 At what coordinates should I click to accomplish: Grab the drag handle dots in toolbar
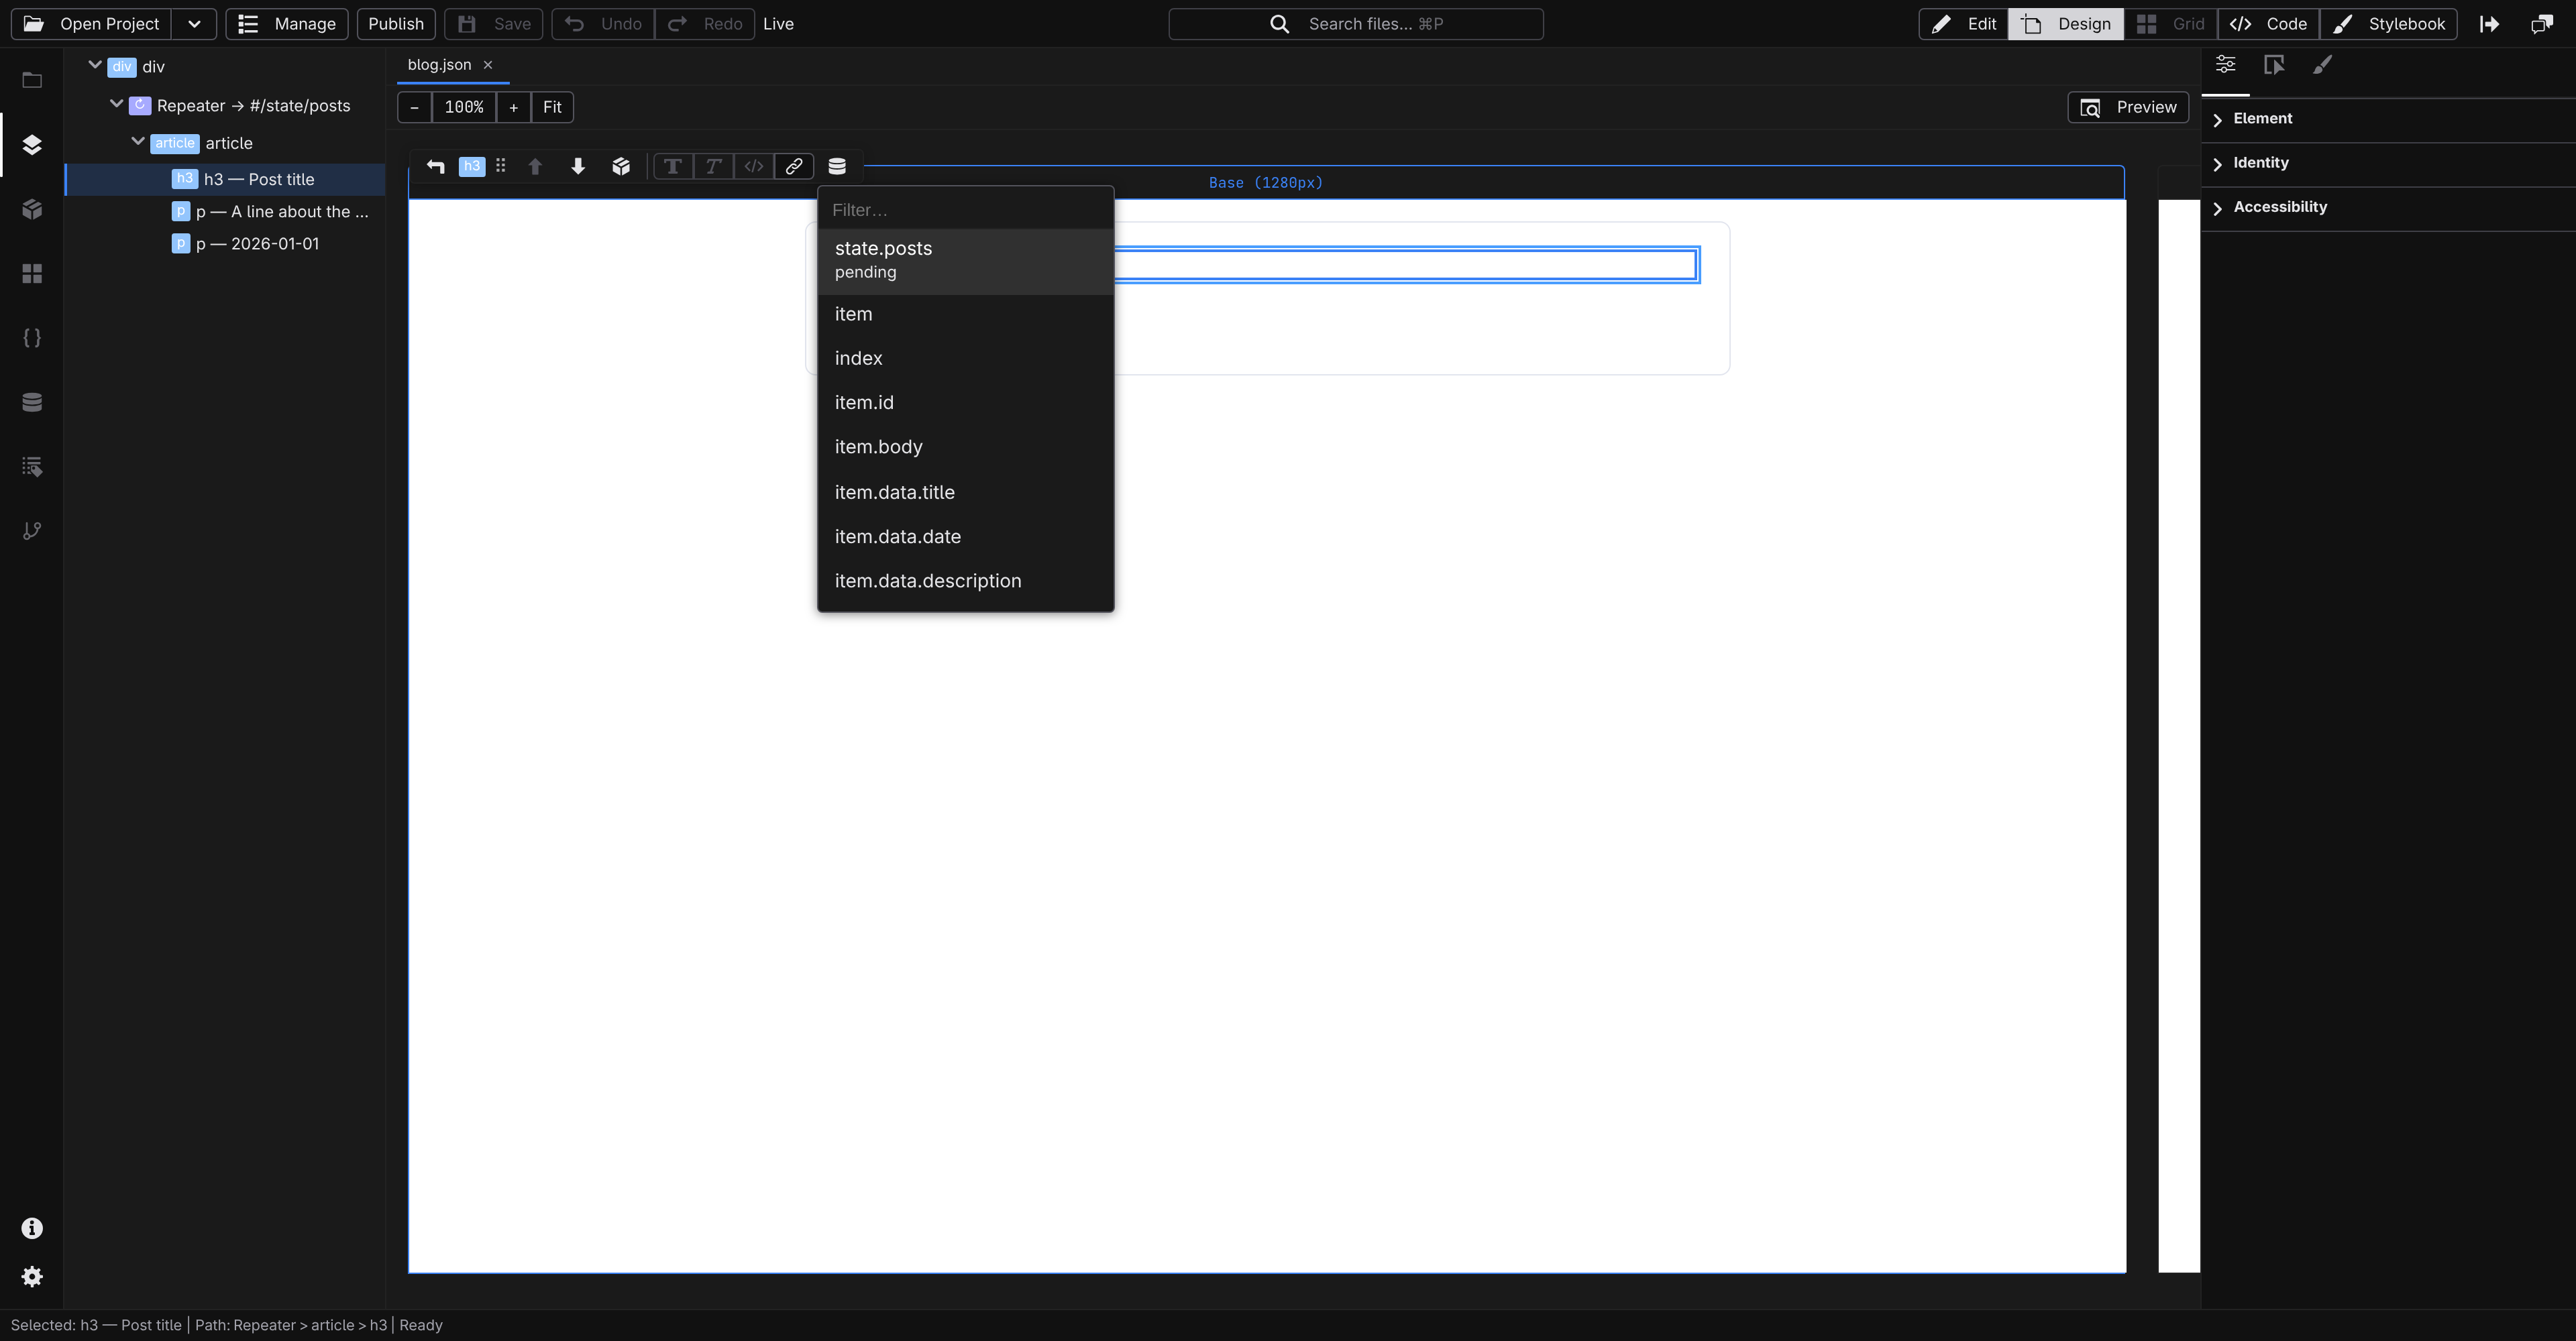tap(501, 166)
